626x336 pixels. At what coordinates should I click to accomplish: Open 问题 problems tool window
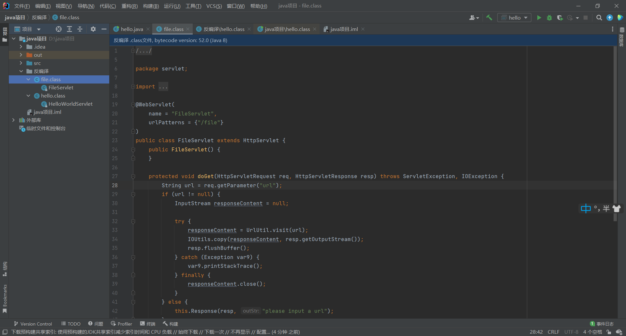[x=96, y=324]
